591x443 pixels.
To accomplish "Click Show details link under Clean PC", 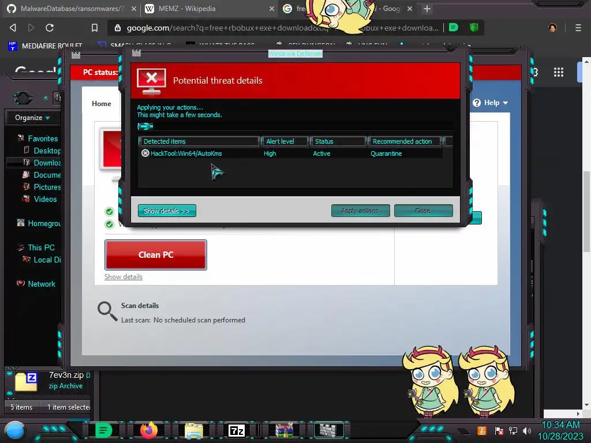I will pos(124,277).
